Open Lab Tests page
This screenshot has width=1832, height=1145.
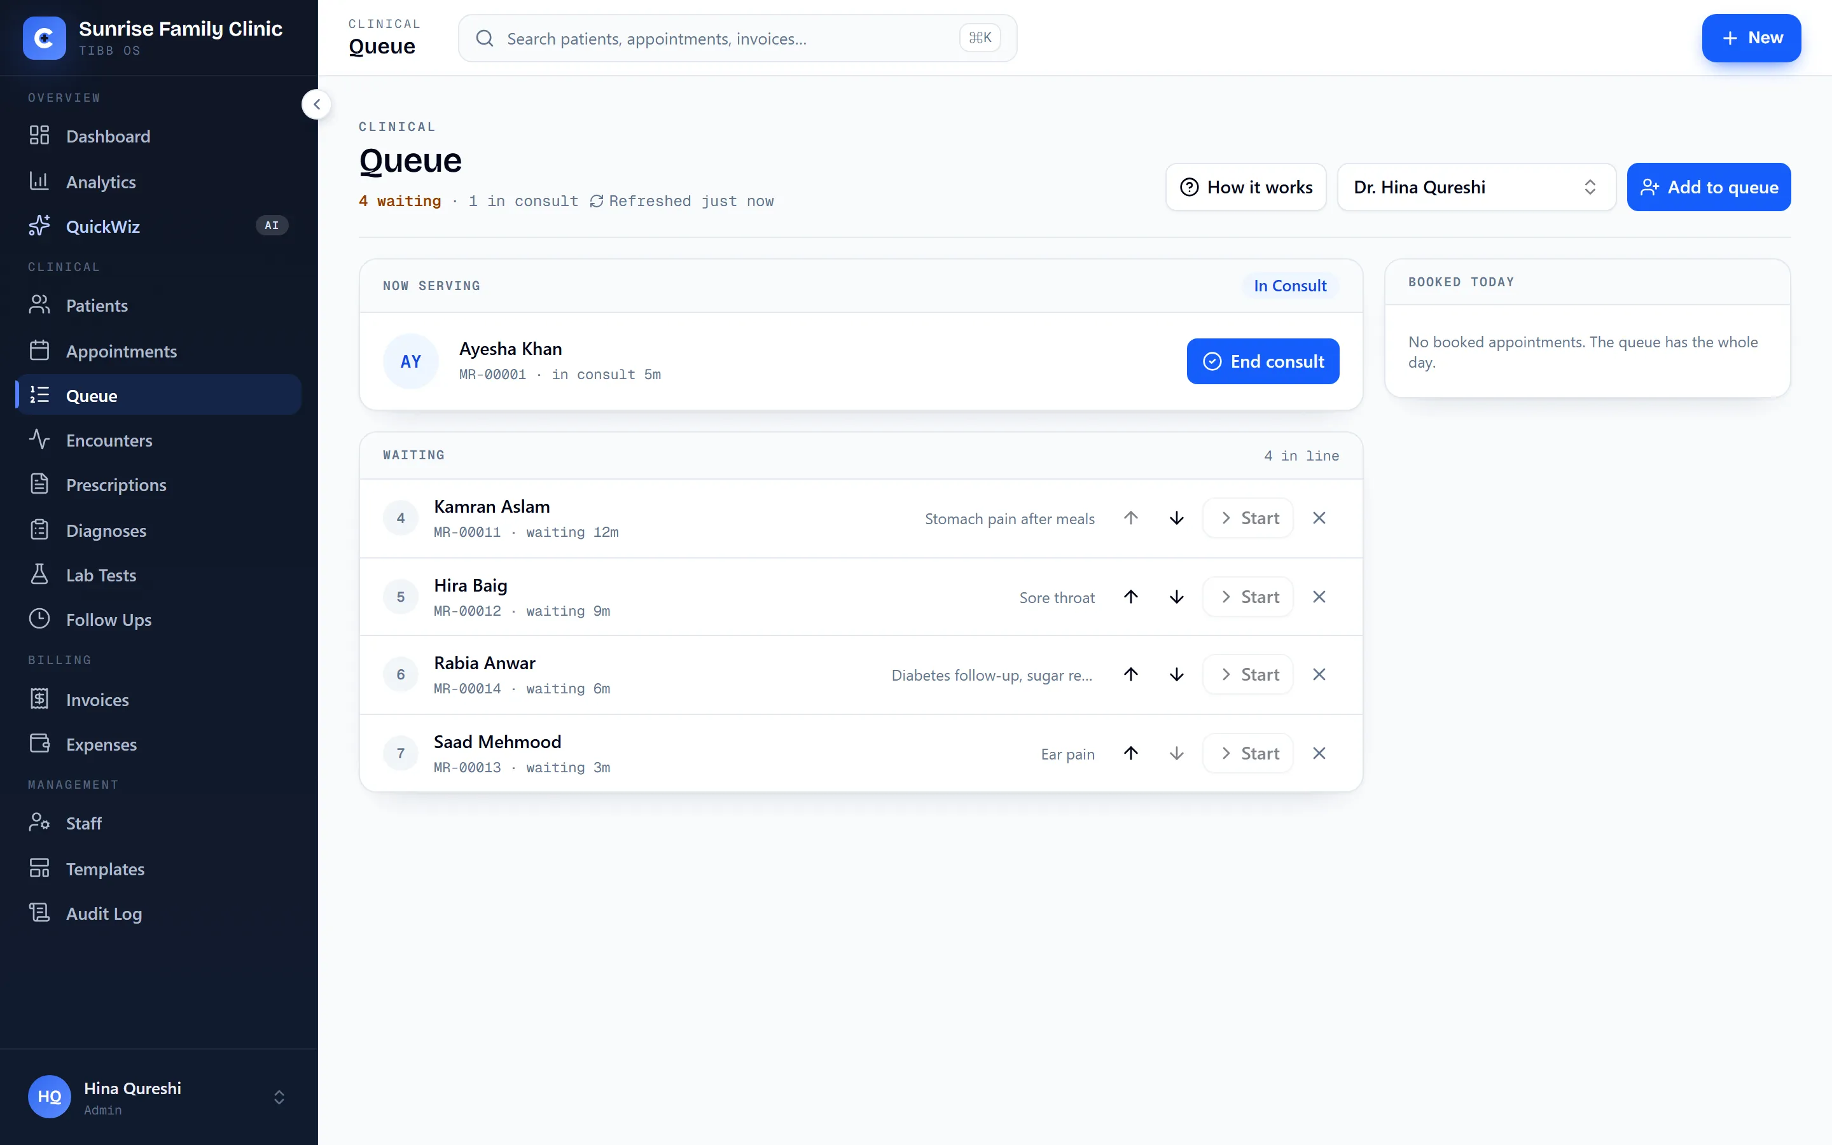coord(158,575)
